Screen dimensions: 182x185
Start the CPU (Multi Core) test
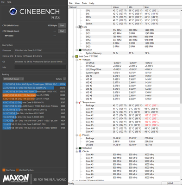[x=62, y=25]
